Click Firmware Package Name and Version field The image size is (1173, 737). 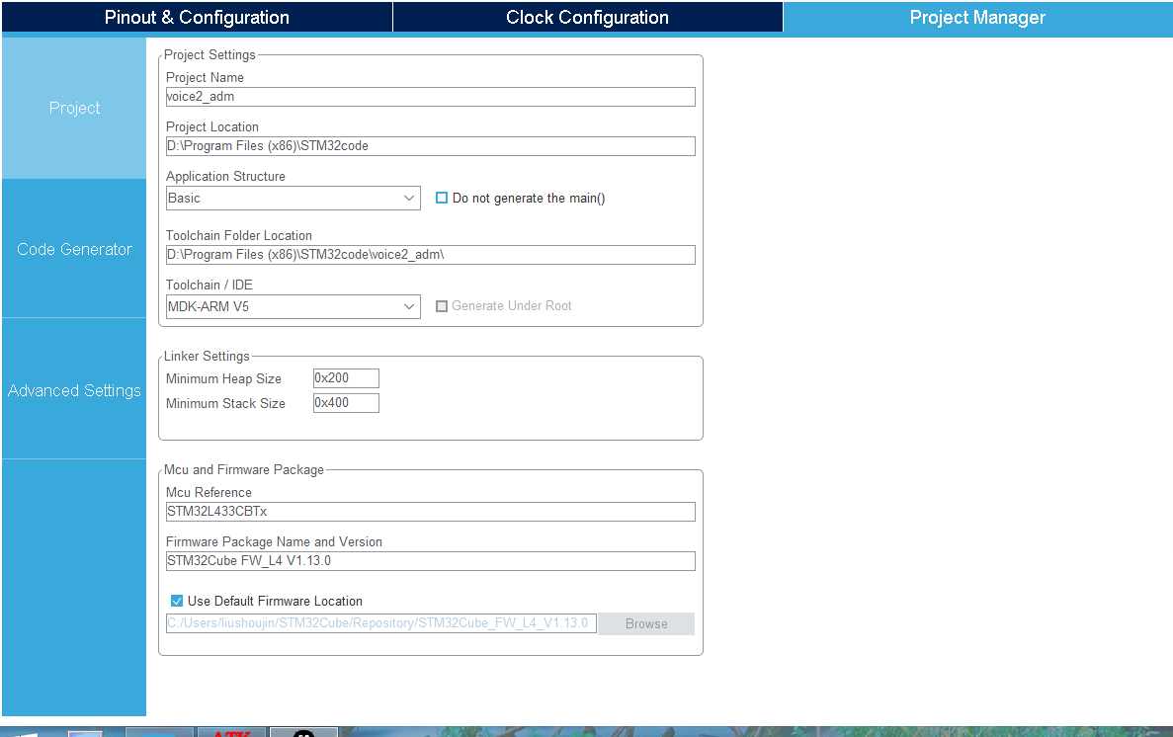[430, 561]
